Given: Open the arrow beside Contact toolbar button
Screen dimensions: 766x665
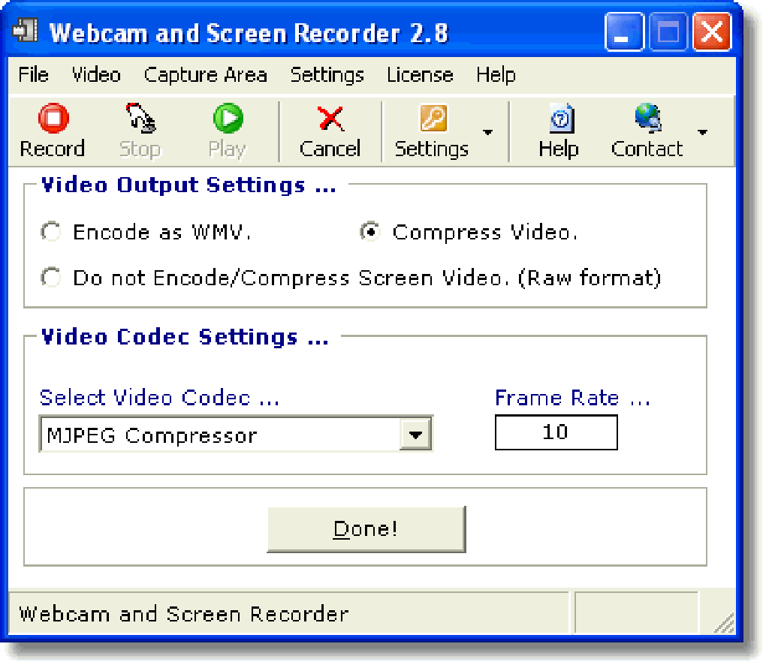Looking at the screenshot, I should pos(702,132).
